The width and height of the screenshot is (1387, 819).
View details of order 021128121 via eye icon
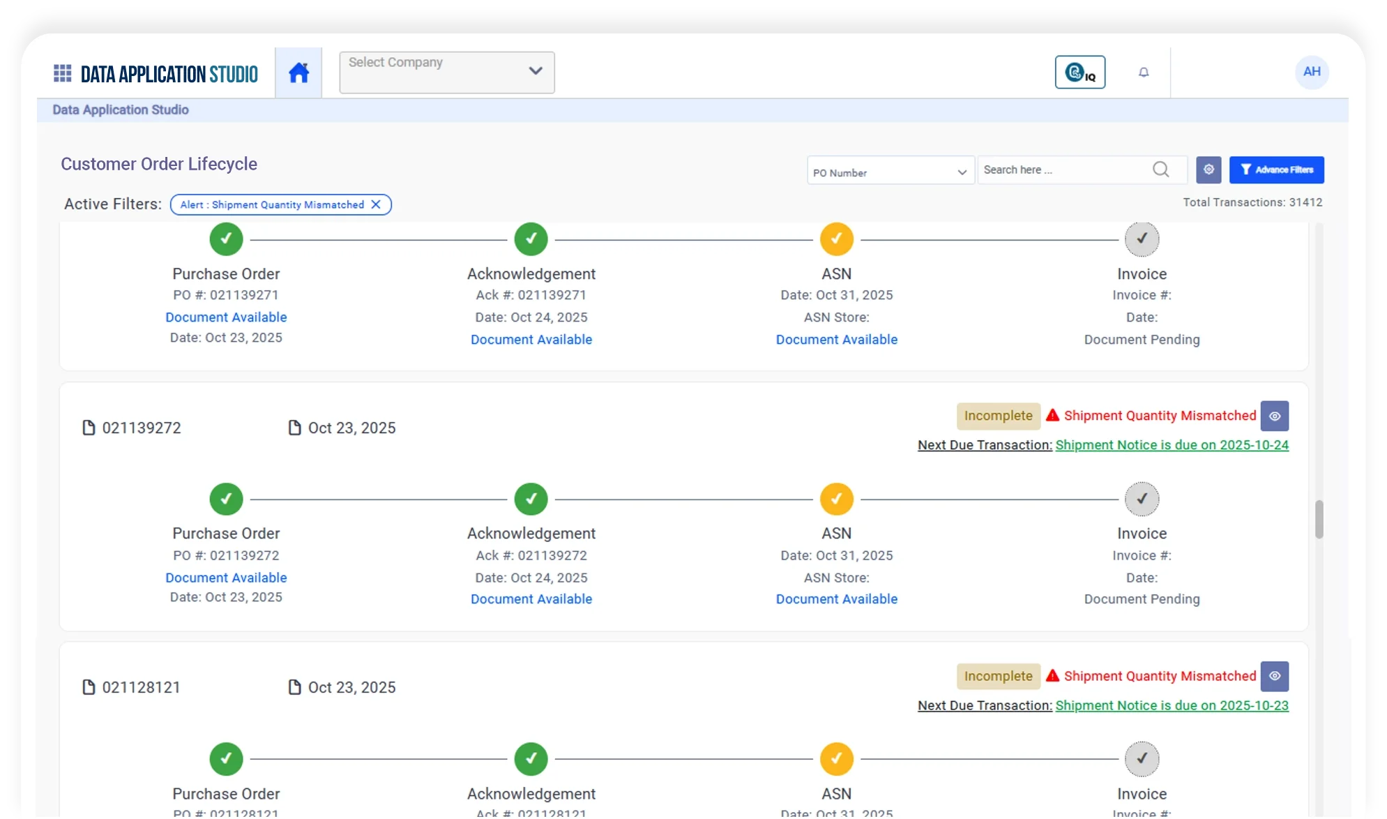click(x=1274, y=676)
